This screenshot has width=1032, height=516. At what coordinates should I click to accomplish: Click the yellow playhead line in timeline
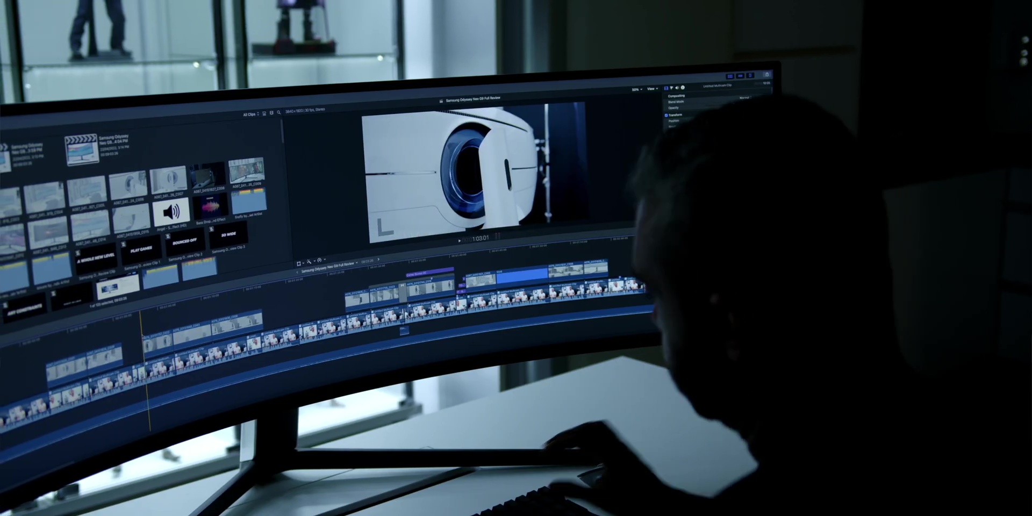point(145,371)
